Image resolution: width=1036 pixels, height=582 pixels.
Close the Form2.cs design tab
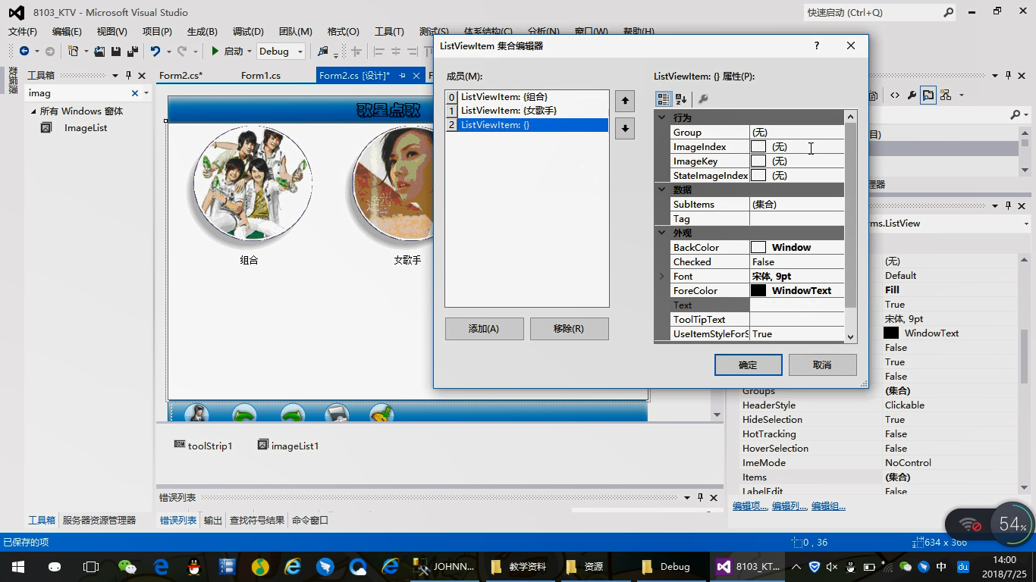(x=416, y=75)
